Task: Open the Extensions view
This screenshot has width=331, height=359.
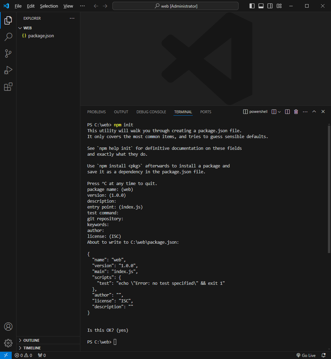Action: pos(8,87)
